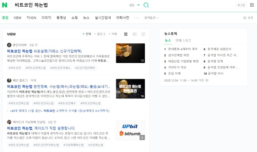Open the 비트코인 하는법 쉬운설명 post title
Screen dimensions: 257x152
tap(44, 51)
